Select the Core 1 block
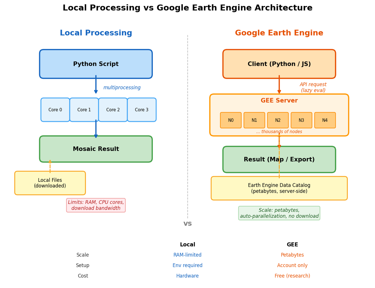This screenshot has width=375, height=288. 84,110
